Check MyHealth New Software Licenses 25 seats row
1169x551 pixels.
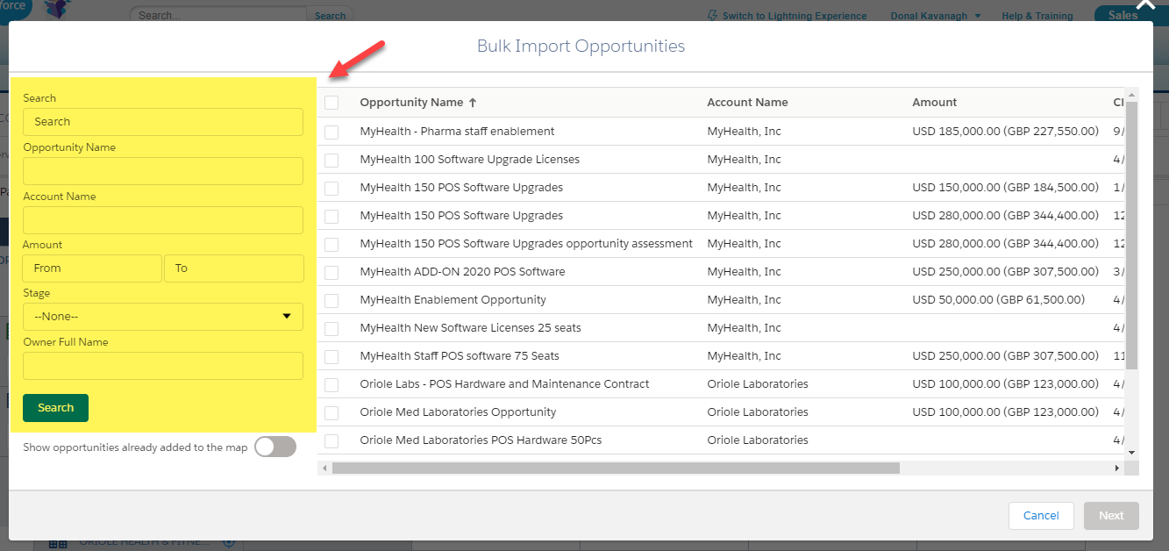[331, 328]
